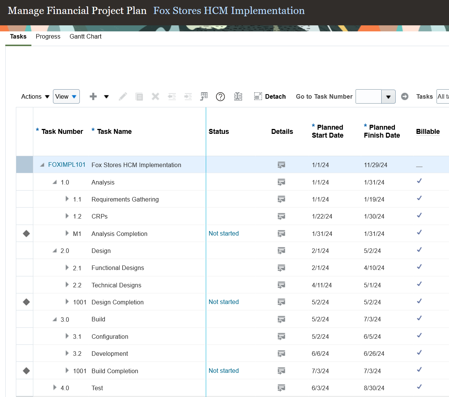The image size is (449, 397).
Task: Open details icon for Build Completion row
Action: pos(281,371)
